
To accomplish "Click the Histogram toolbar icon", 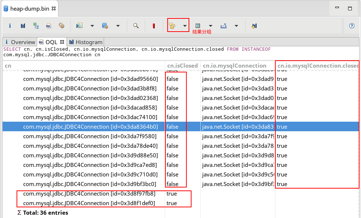I will click(23, 26).
